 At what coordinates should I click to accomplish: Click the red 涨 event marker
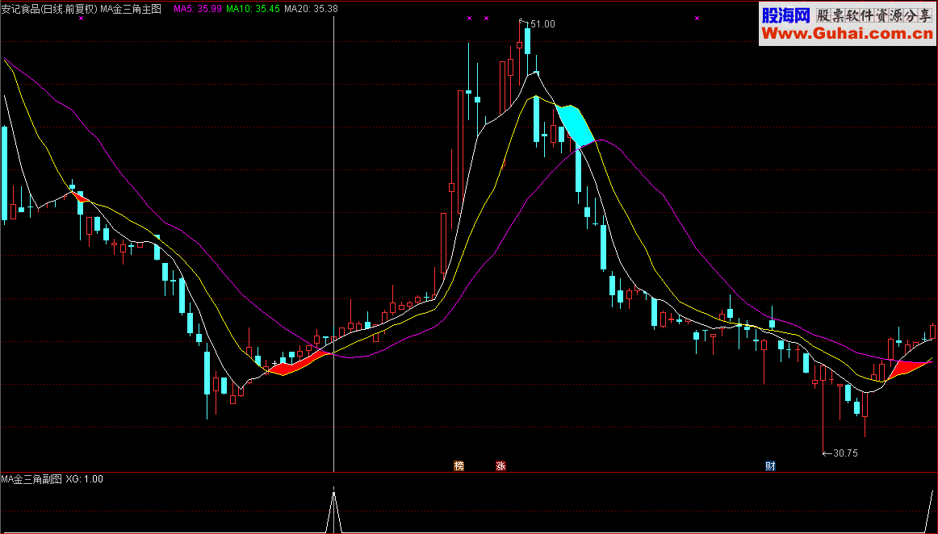click(500, 465)
